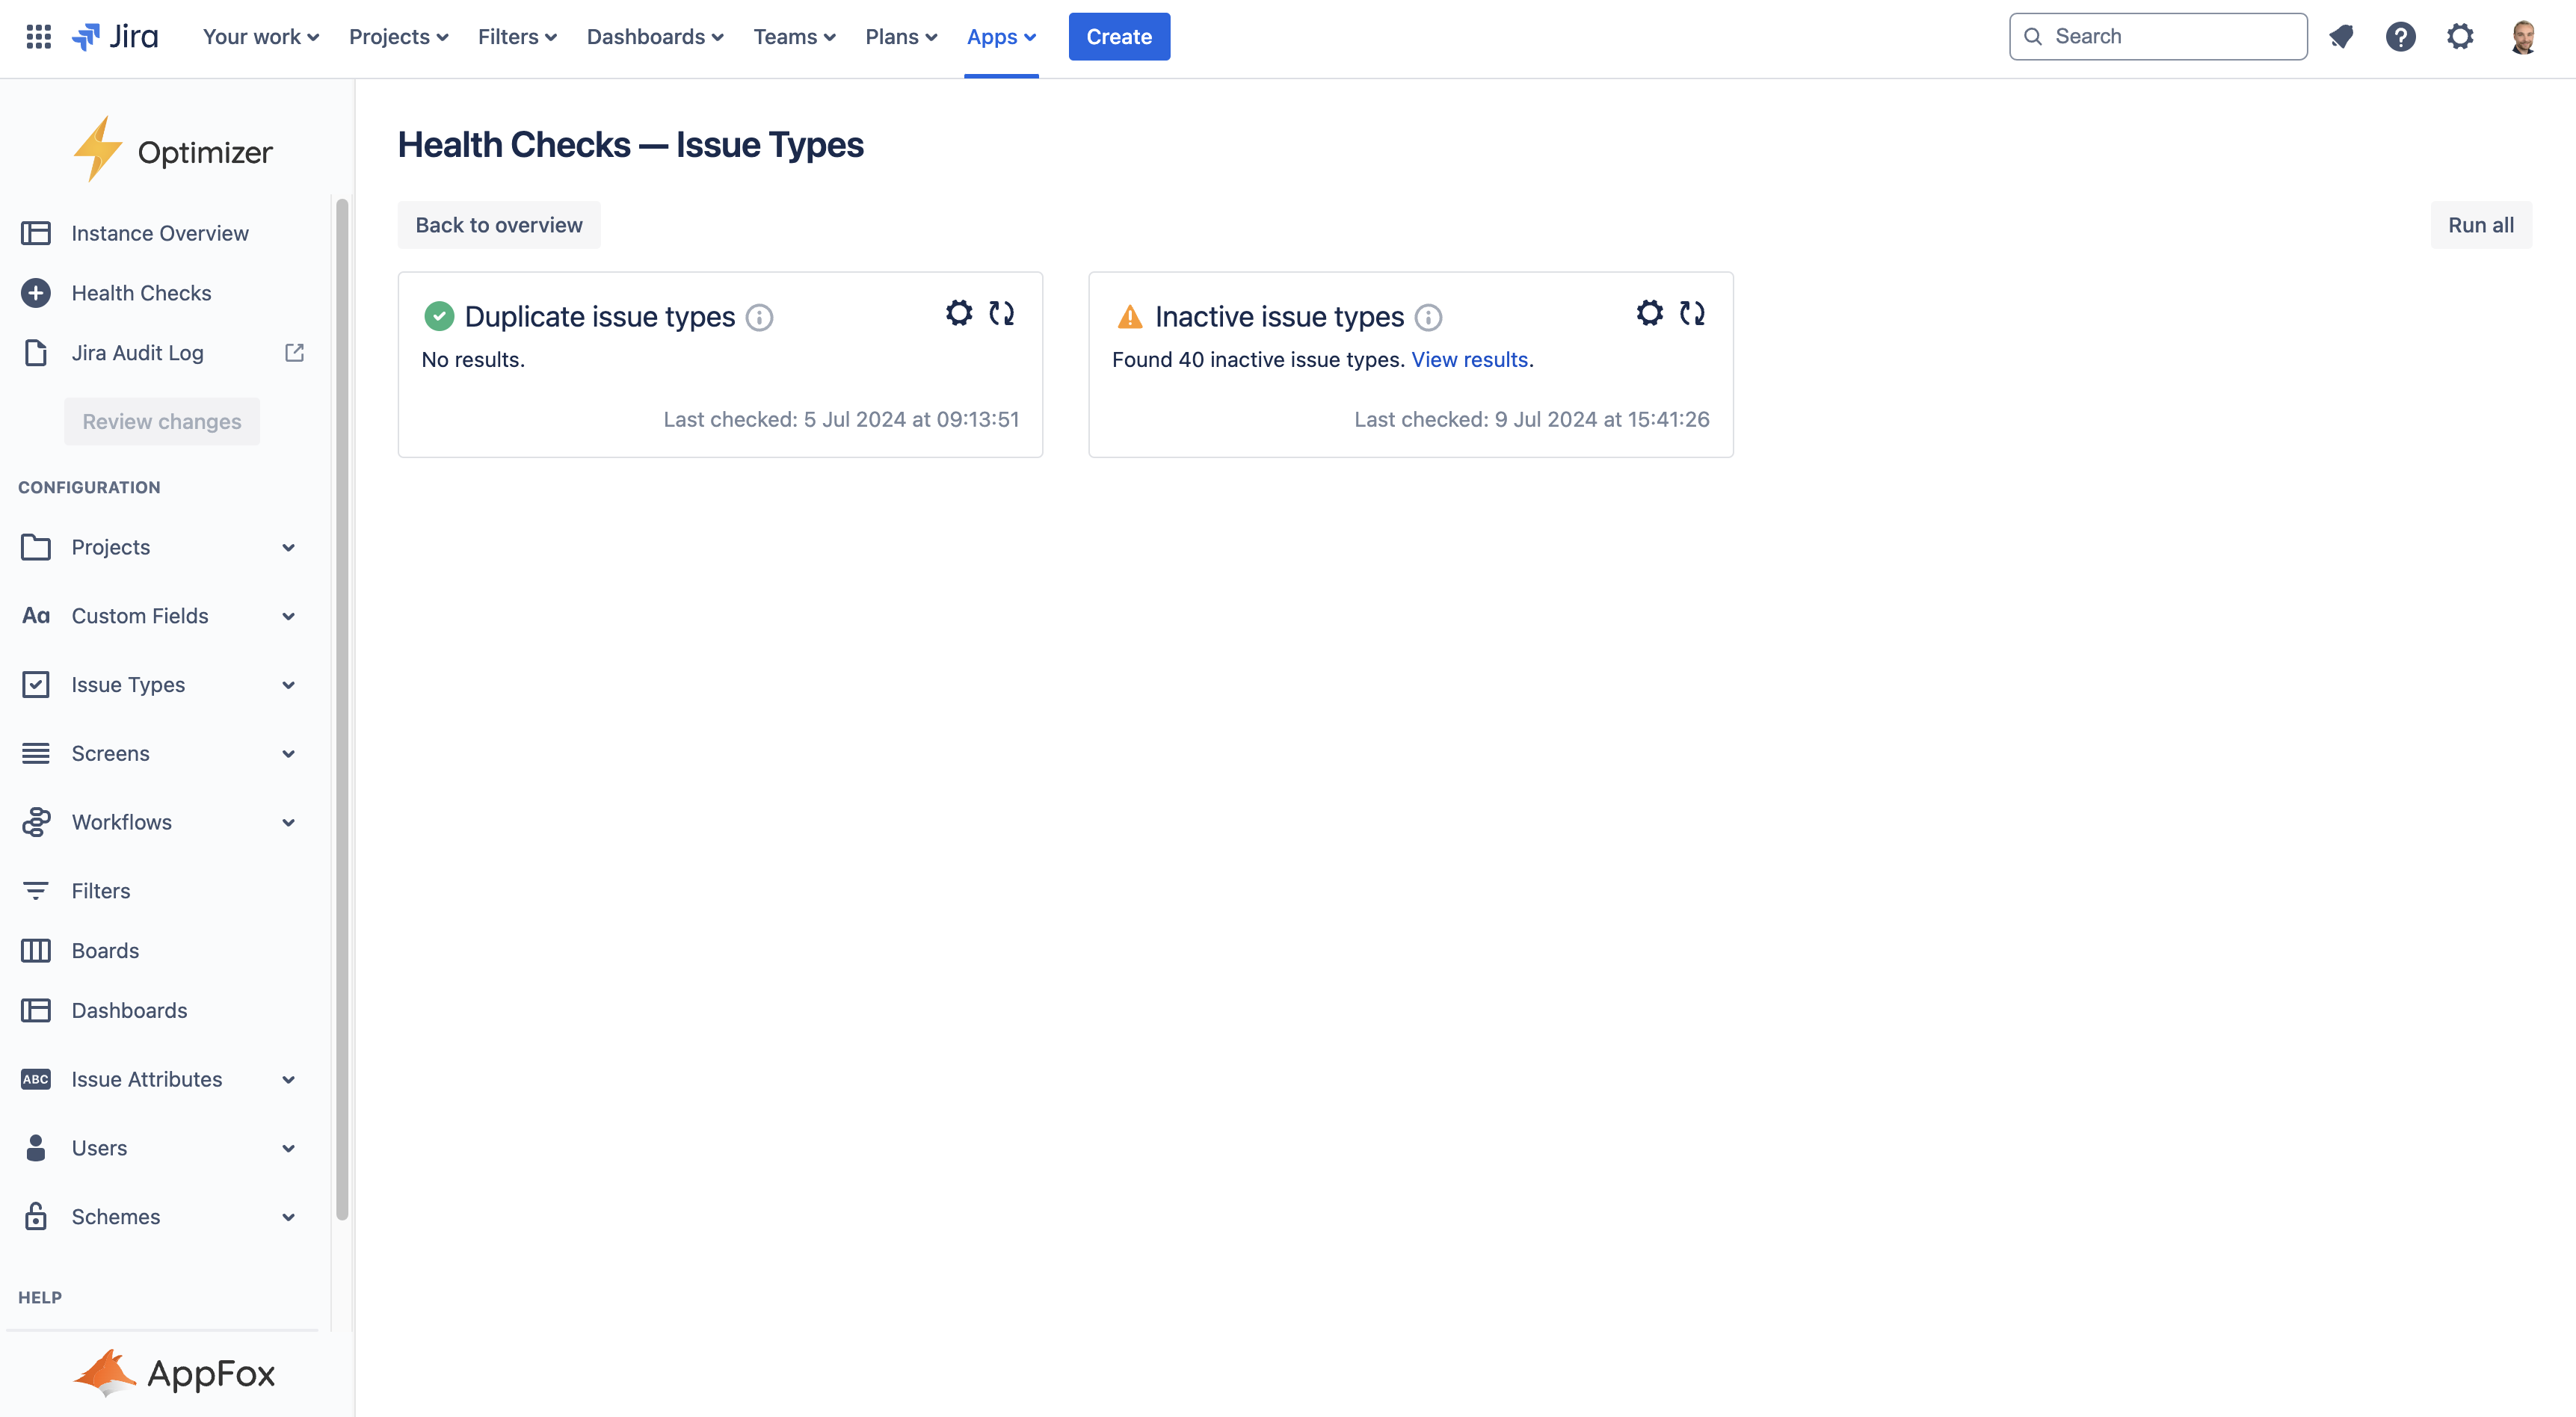Open settings for Duplicate issue types check
The image size is (2576, 1417).
pyautogui.click(x=958, y=313)
